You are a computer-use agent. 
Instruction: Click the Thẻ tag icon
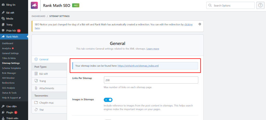36,110
